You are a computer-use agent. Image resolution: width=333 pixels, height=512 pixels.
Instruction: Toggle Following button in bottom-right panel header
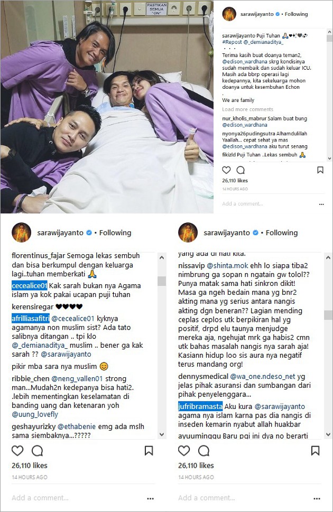[x=282, y=233]
